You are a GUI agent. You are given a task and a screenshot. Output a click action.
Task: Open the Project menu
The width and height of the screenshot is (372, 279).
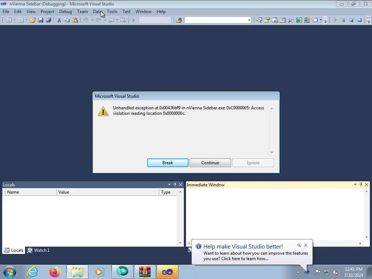click(x=47, y=11)
